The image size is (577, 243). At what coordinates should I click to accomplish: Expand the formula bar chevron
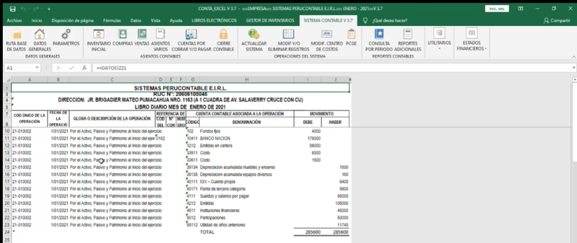point(574,68)
